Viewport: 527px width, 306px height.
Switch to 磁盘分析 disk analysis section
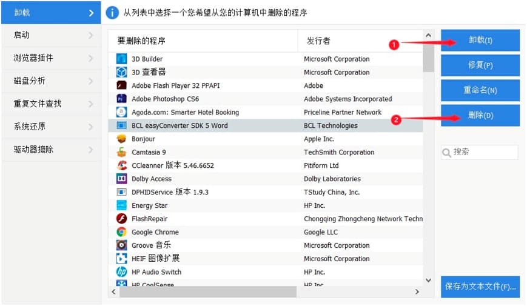[50, 81]
